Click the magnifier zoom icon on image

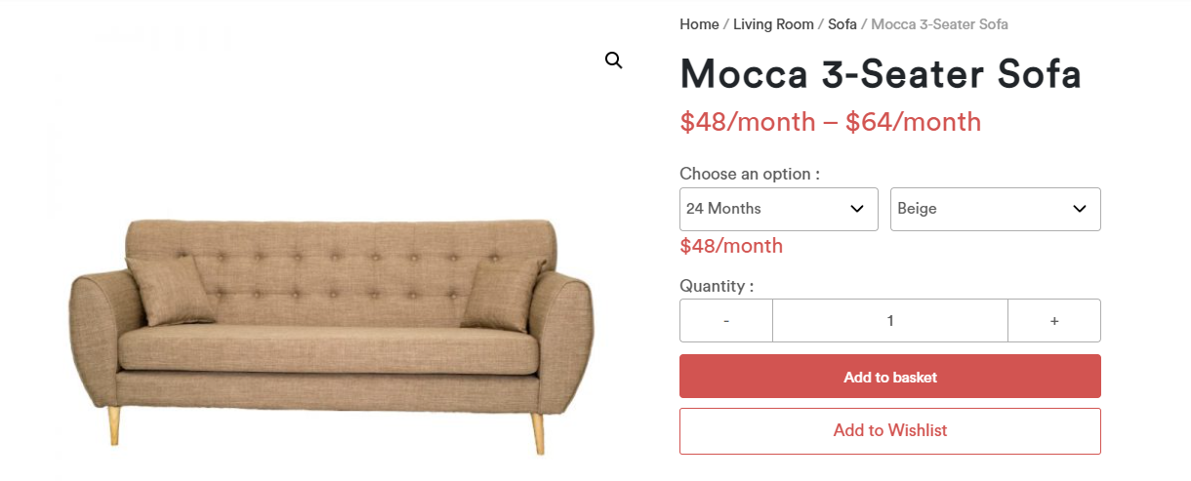coord(613,60)
